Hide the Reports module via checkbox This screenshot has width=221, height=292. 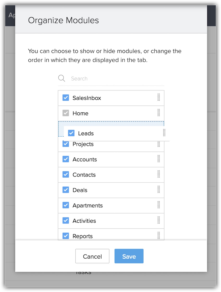pos(66,236)
